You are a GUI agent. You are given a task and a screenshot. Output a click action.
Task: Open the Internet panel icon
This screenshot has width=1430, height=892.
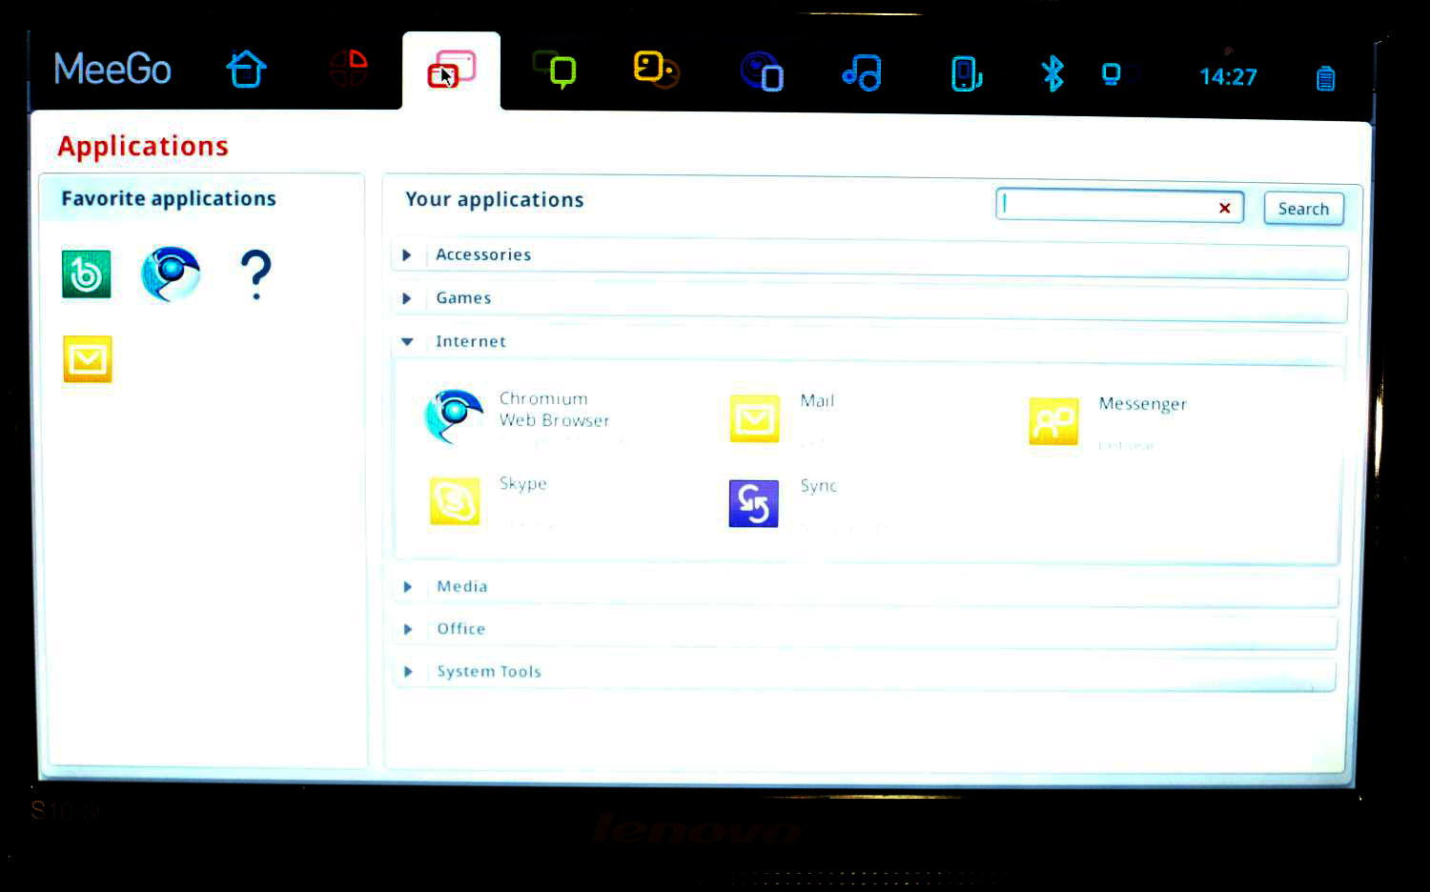762,71
